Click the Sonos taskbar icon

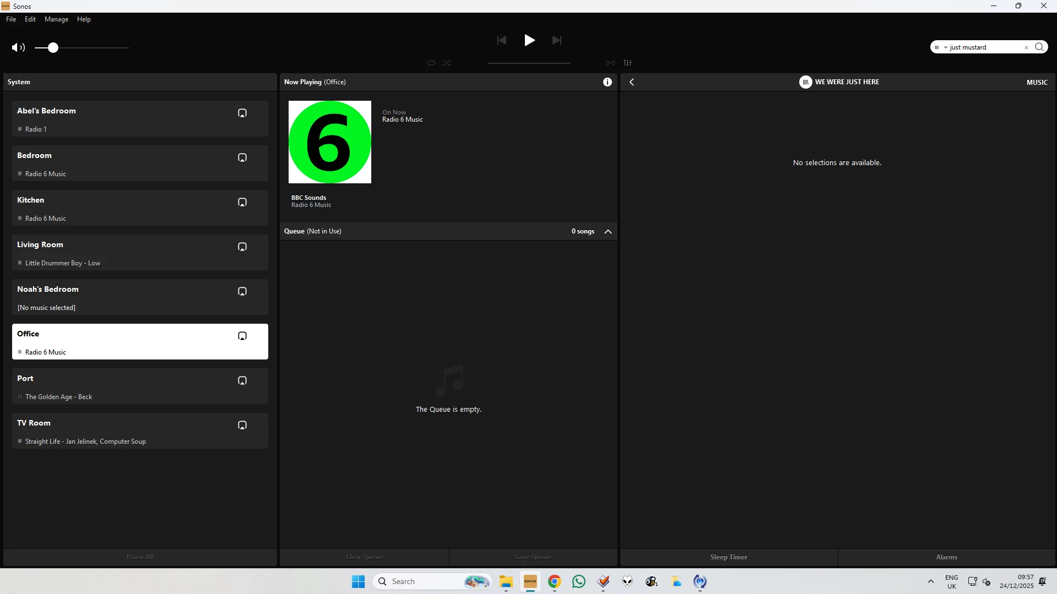point(530,581)
